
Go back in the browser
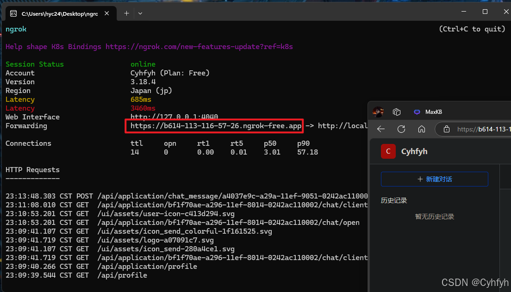[x=381, y=129]
